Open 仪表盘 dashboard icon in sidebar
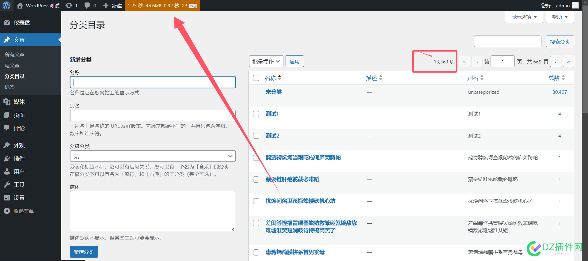Viewport: 588px width, 261px height. 7,22
